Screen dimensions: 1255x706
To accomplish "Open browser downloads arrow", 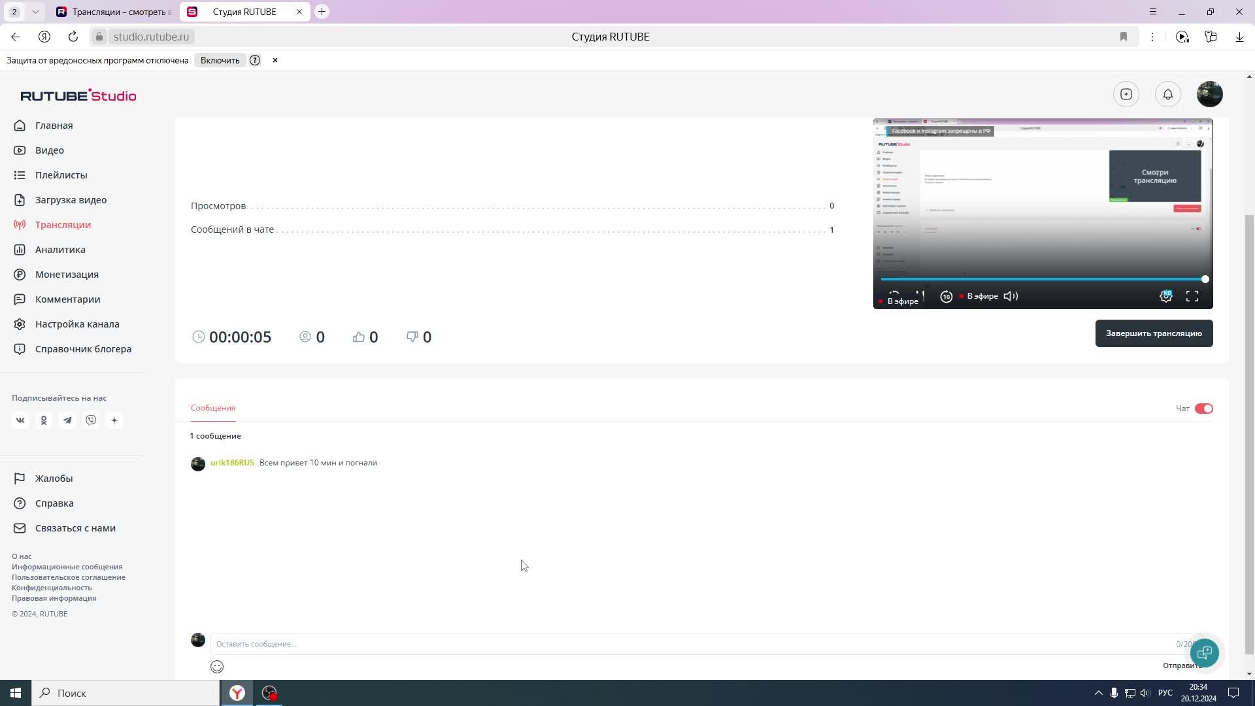I will (x=1239, y=37).
